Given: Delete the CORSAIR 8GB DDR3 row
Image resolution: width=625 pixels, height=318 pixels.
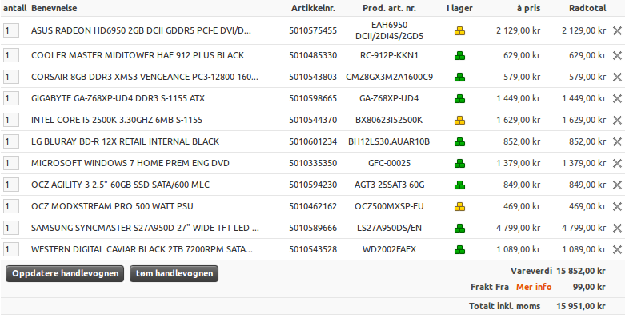Looking at the screenshot, I should click(617, 77).
